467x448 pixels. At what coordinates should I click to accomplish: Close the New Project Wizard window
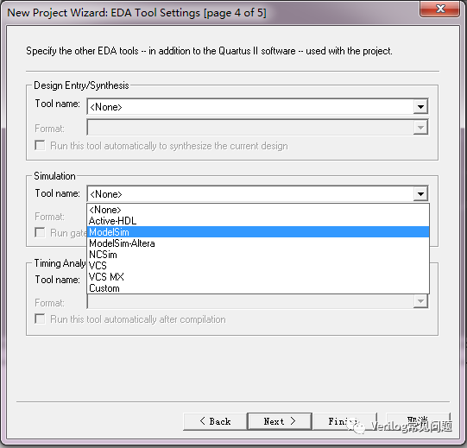(x=440, y=9)
